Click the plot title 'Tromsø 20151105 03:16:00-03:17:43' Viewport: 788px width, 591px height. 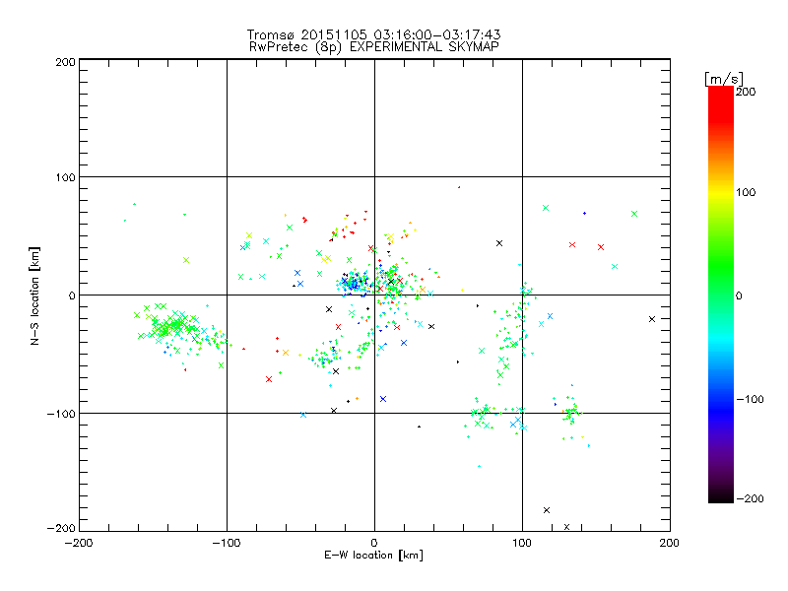coord(373,34)
